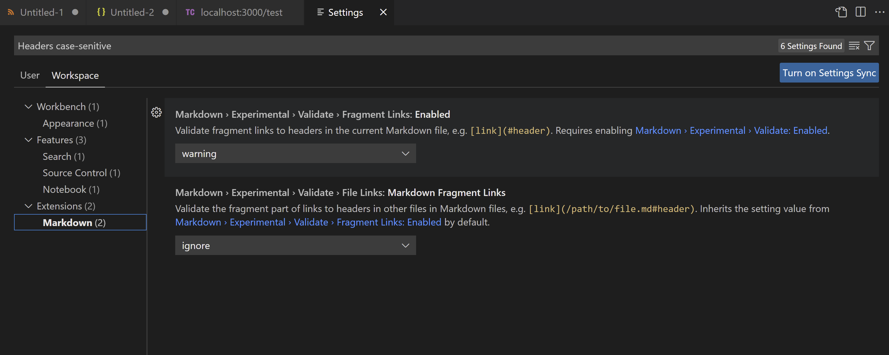The image size is (889, 355).
Task: Open the warning dropdown for Fragment Links
Action: 295,153
